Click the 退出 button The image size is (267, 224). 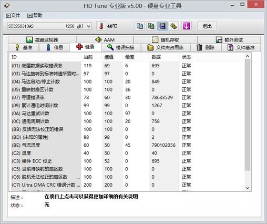(x=207, y=26)
